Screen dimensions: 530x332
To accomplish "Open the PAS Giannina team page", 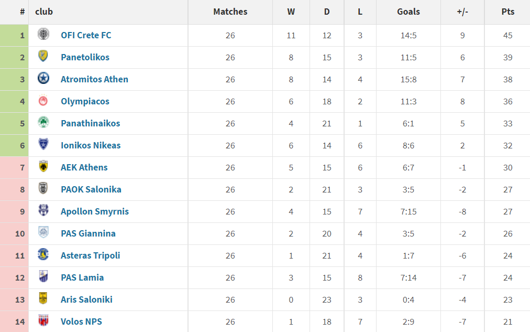I will (x=88, y=233).
